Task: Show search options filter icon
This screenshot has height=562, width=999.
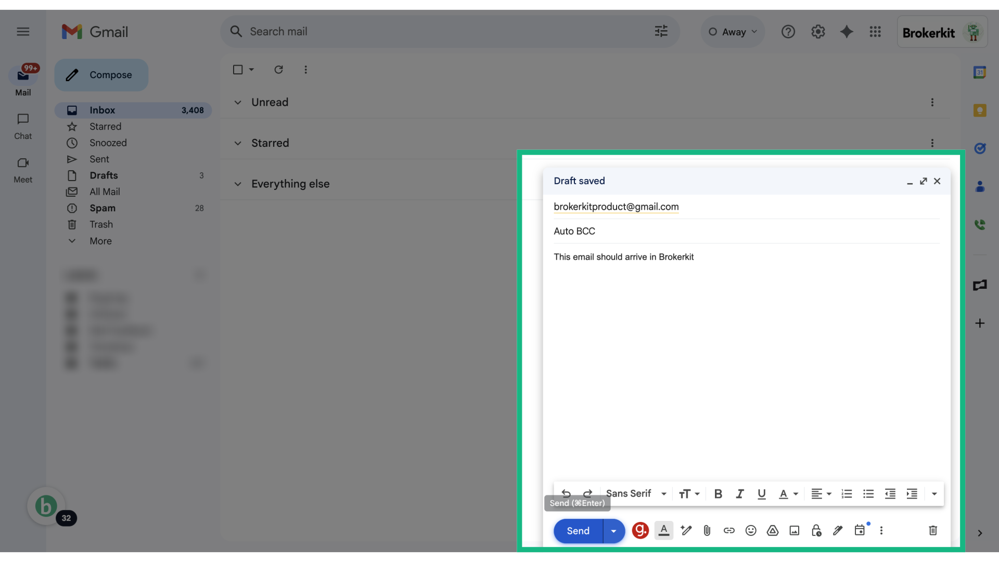Action: click(x=661, y=32)
